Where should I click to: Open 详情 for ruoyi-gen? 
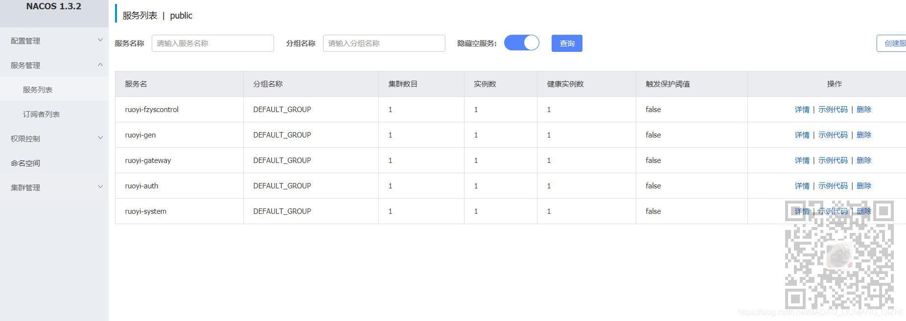[x=802, y=135]
